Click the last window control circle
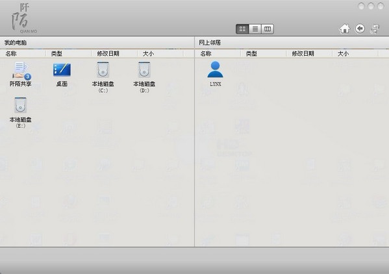The image size is (389, 274). pyautogui.click(x=381, y=6)
